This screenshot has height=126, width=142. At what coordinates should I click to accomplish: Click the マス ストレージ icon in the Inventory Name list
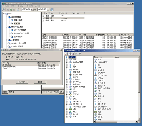(x=96, y=107)
